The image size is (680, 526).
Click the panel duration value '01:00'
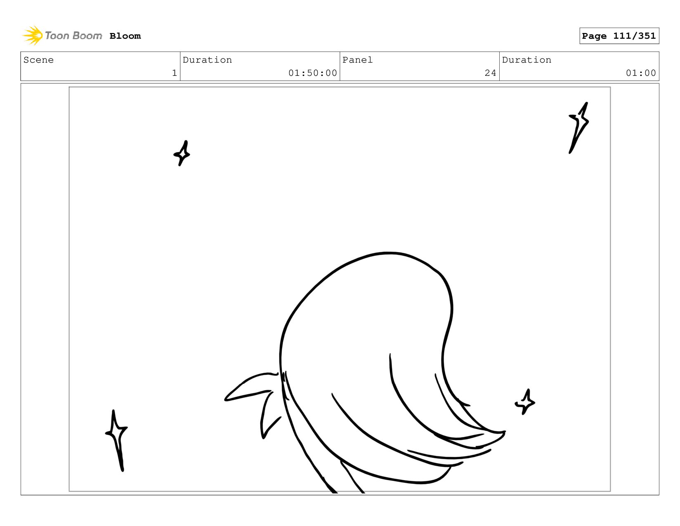point(641,73)
